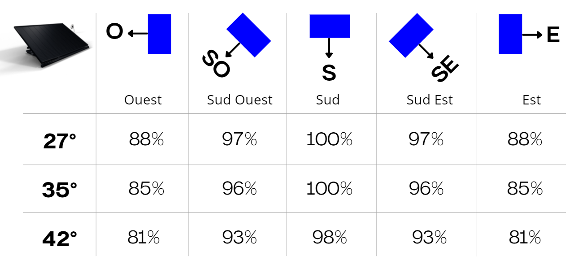Click the east-facing blue panel icon

click(510, 34)
